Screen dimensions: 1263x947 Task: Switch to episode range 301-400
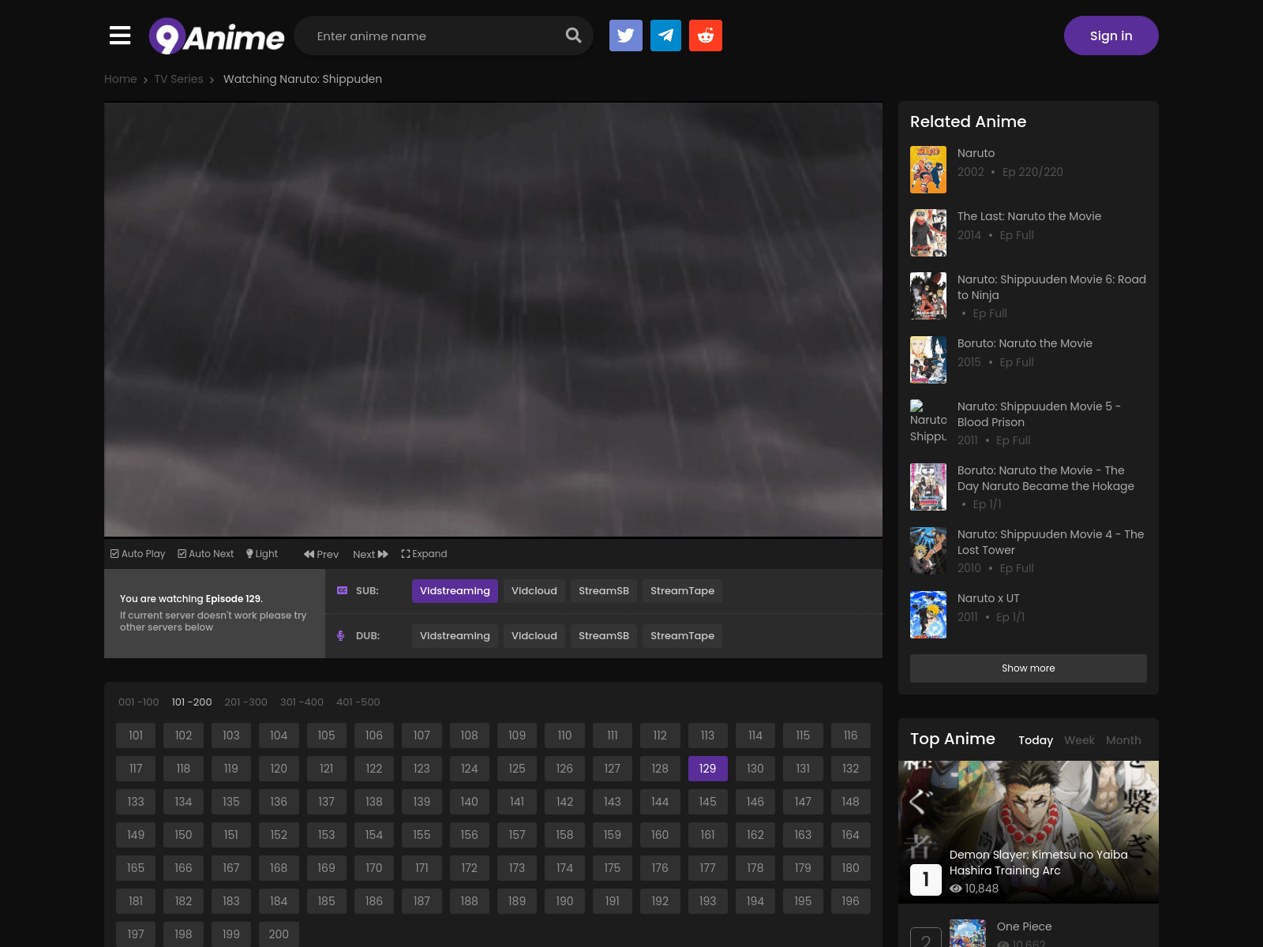click(x=302, y=702)
